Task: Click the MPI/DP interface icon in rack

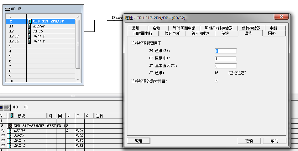Action: pos(29,26)
